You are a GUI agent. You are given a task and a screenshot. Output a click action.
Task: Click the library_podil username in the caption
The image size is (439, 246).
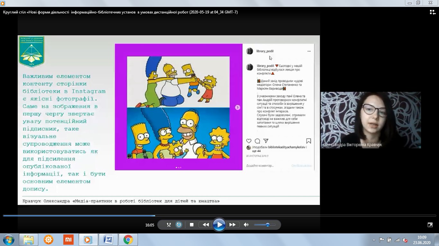[265, 66]
